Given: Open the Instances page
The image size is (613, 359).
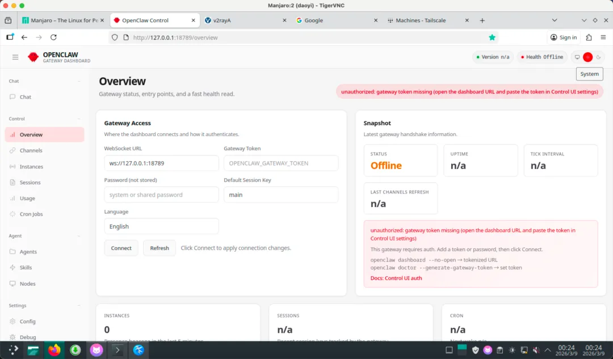Looking at the screenshot, I should 45,166.
